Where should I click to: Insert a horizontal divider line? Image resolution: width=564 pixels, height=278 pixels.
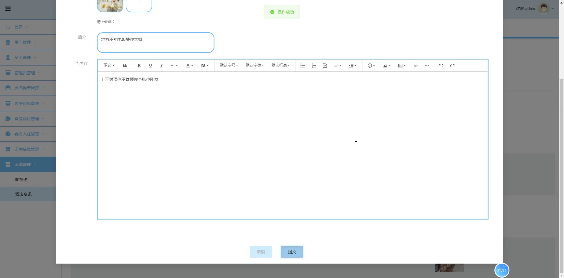[x=427, y=66]
